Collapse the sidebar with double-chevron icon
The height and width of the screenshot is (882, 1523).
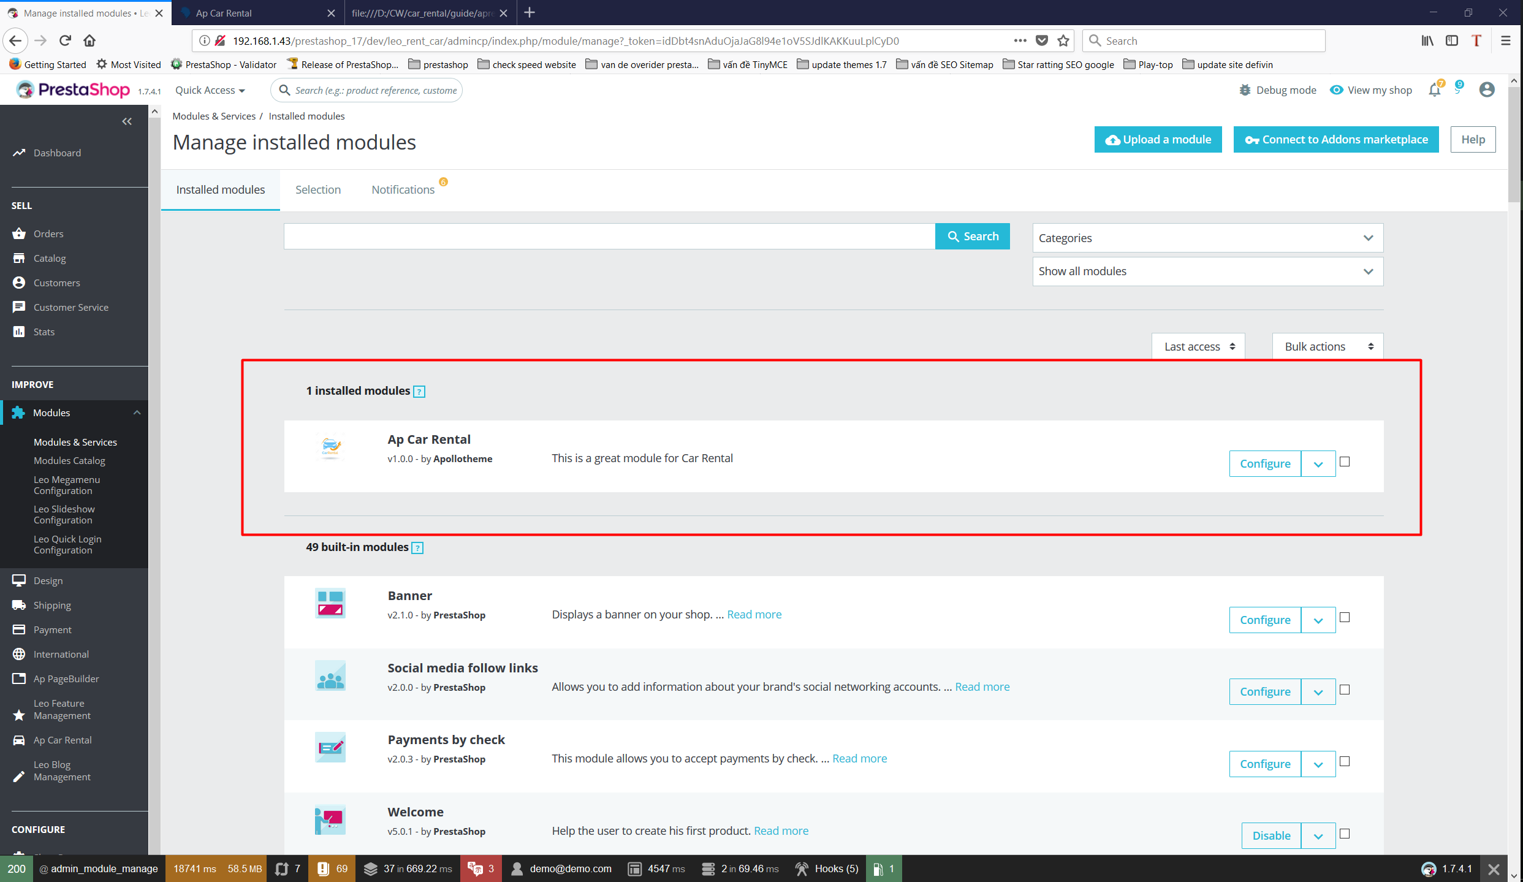coord(127,121)
